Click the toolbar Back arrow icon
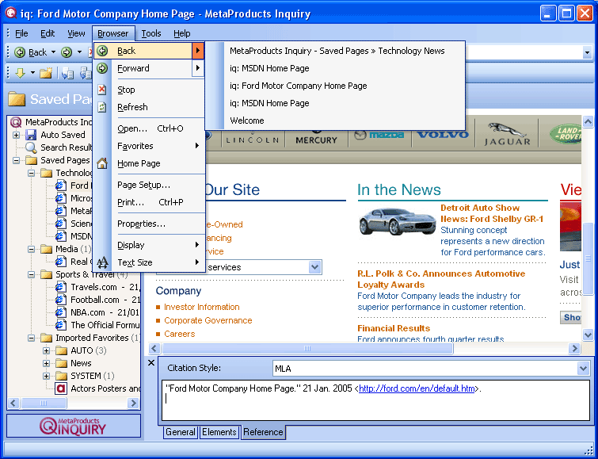This screenshot has height=459, width=598. point(20,52)
